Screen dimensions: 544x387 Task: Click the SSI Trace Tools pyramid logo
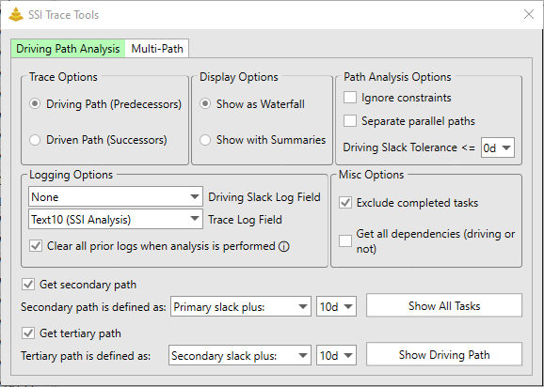pyautogui.click(x=16, y=14)
